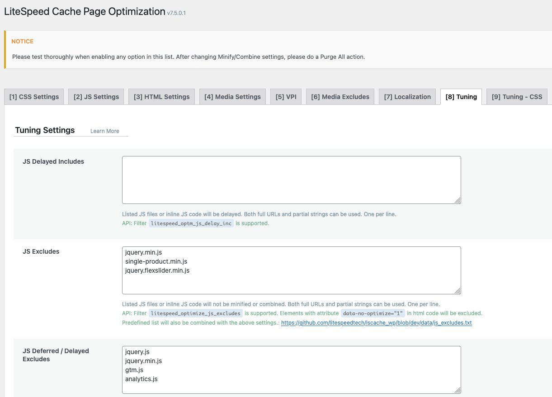The height and width of the screenshot is (397, 552).
Task: Go to the [9] Tuning - CSS tab
Action: pos(517,97)
